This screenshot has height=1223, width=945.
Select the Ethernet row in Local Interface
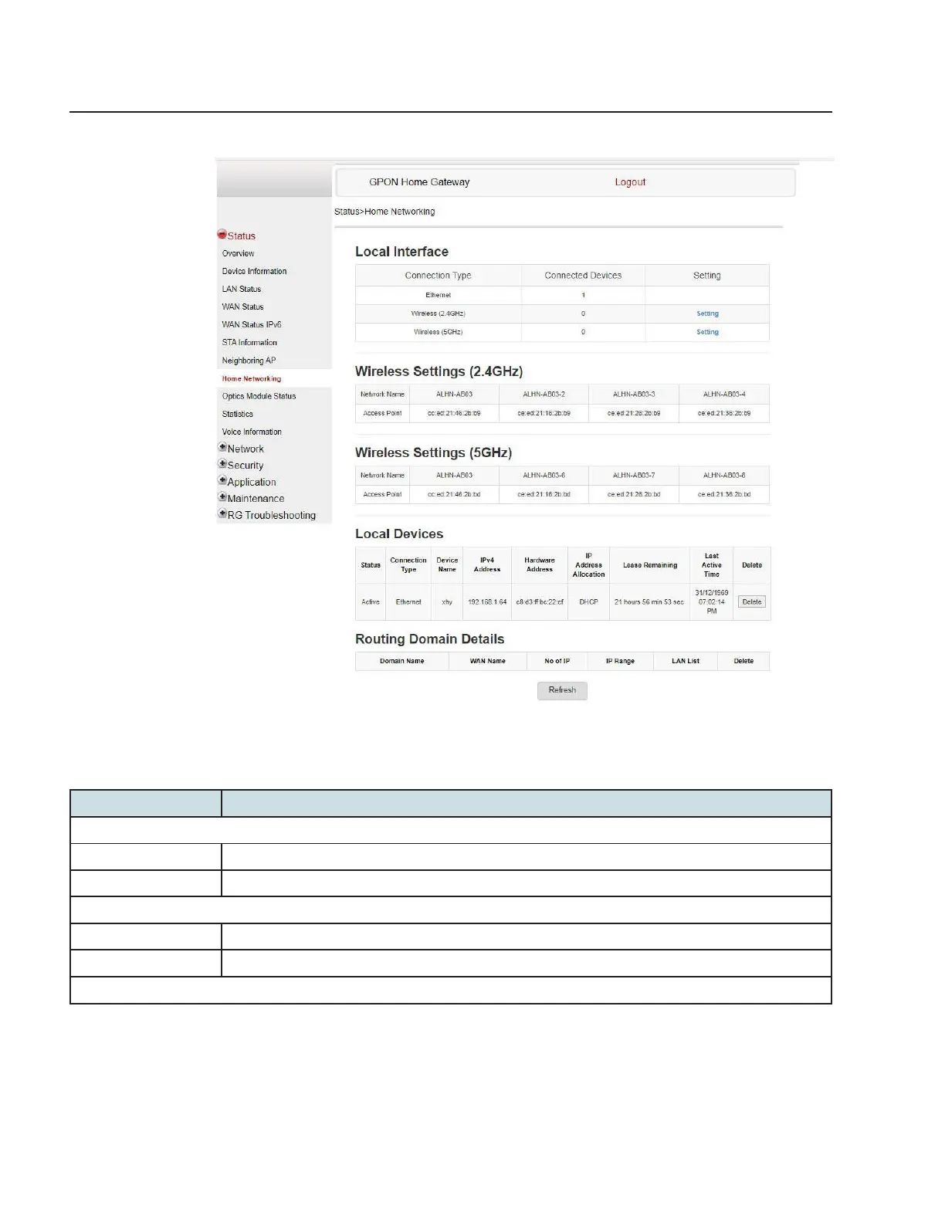[x=562, y=295]
